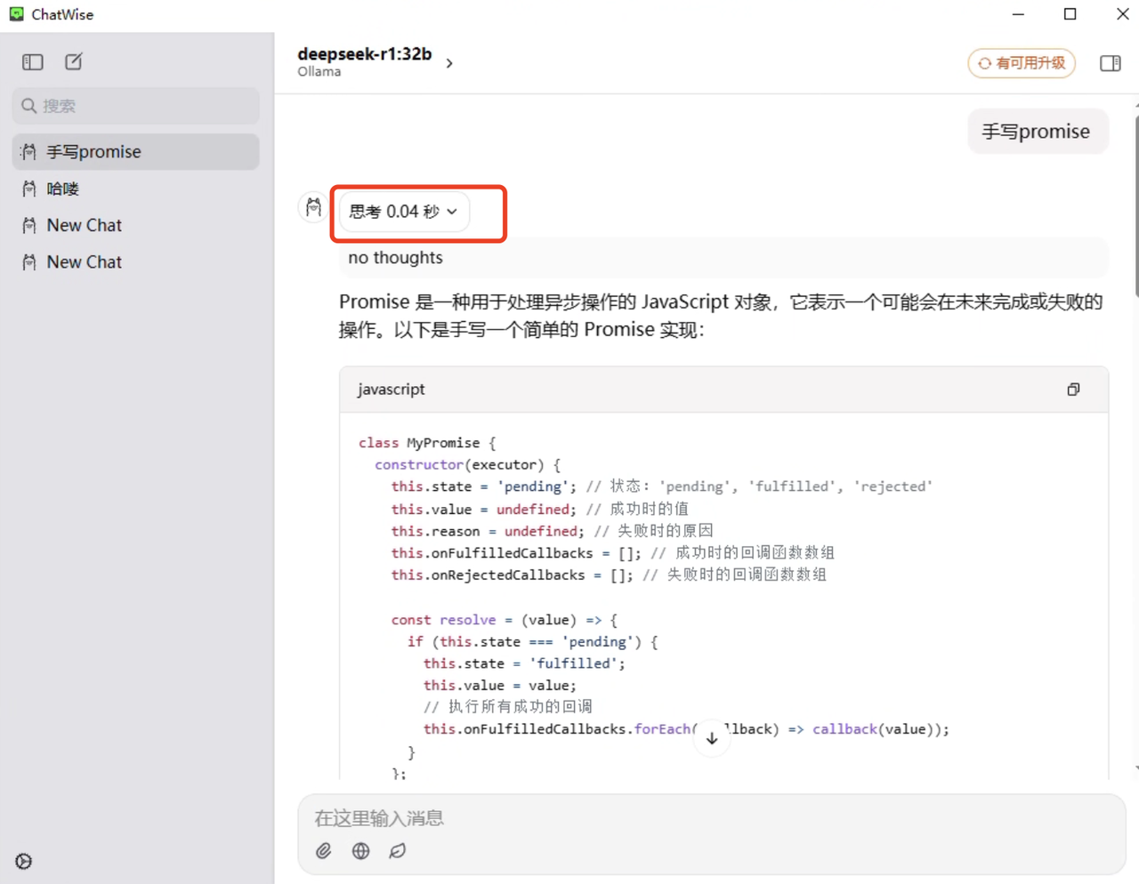The height and width of the screenshot is (884, 1139).
Task: Click the 'const resolve = (value) => {' line
Action: [x=504, y=620]
